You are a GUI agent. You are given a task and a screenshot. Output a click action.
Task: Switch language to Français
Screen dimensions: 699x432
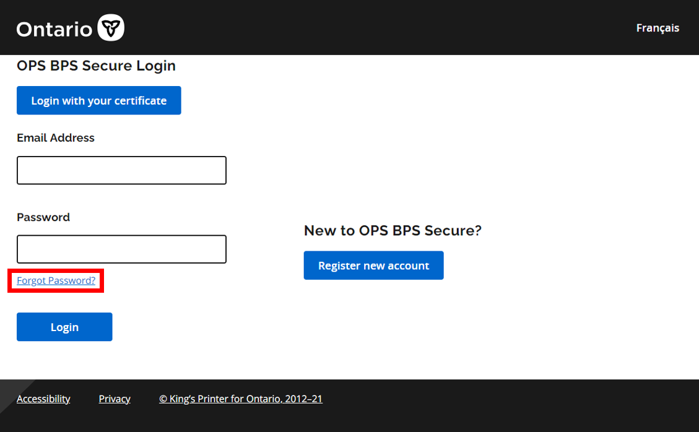(x=658, y=28)
